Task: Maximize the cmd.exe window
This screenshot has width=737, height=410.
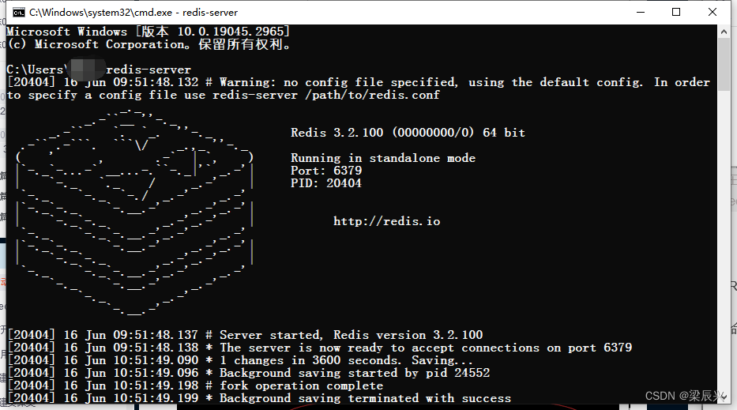Action: (676, 12)
